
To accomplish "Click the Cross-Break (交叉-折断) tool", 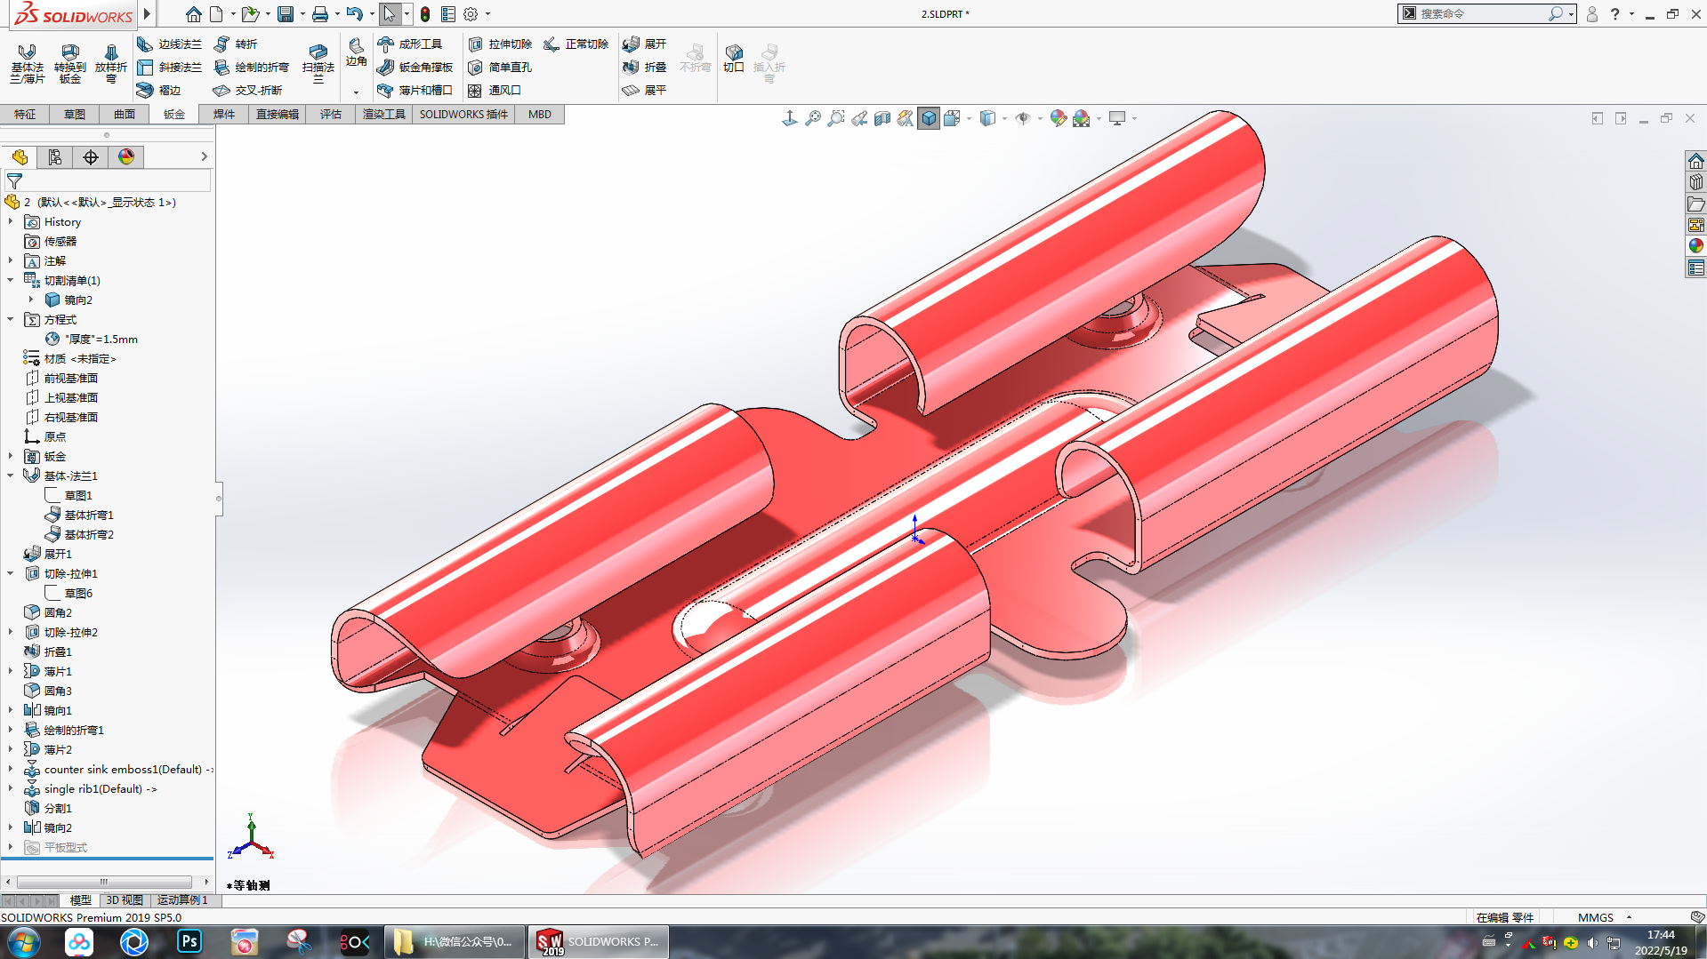I will 248,90.
